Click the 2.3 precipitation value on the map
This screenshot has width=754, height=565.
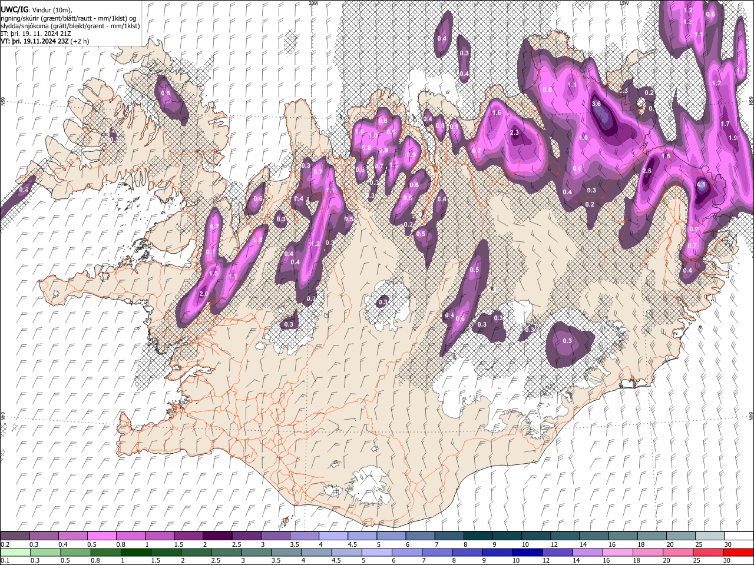[x=514, y=132]
